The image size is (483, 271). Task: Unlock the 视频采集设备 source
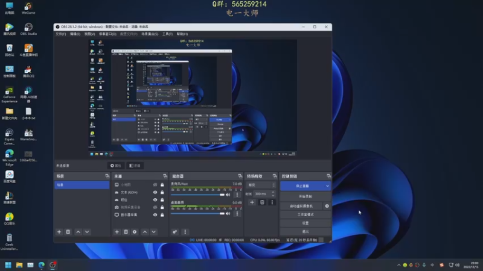click(x=162, y=207)
